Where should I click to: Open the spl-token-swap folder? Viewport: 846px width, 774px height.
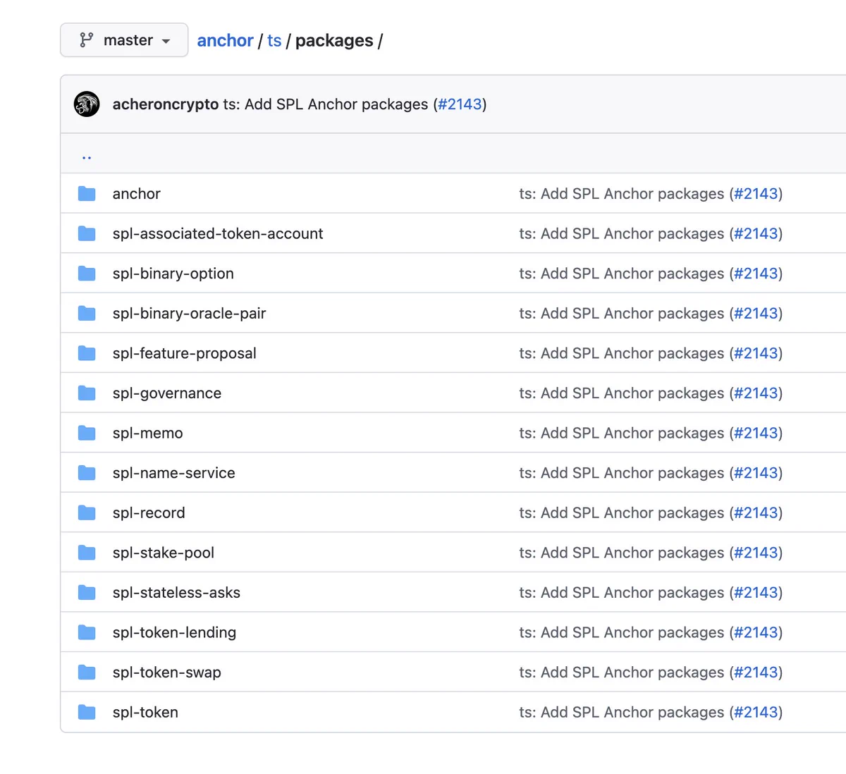click(167, 672)
